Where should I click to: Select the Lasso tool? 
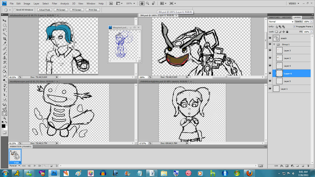pos(4,30)
